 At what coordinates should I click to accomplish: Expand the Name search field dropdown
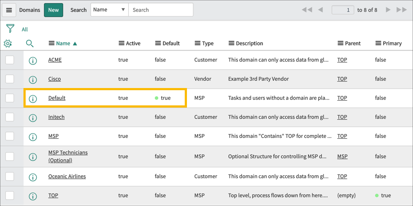pyautogui.click(x=109, y=10)
